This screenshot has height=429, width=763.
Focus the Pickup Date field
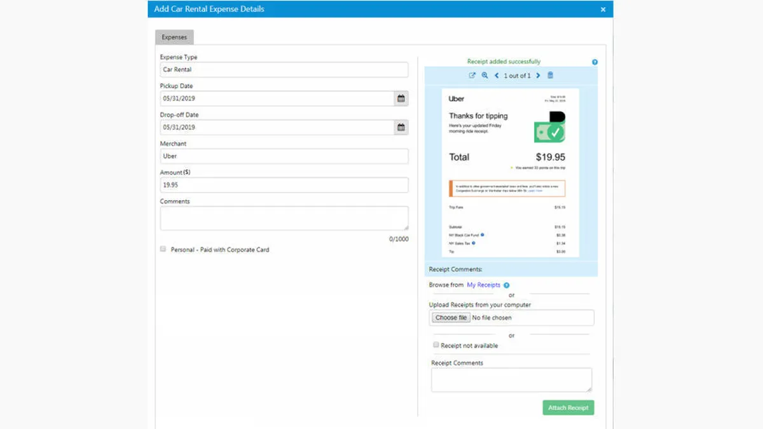coord(277,99)
